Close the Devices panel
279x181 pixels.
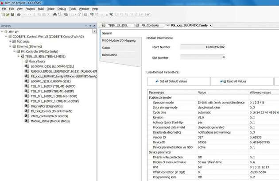(x=94, y=26)
